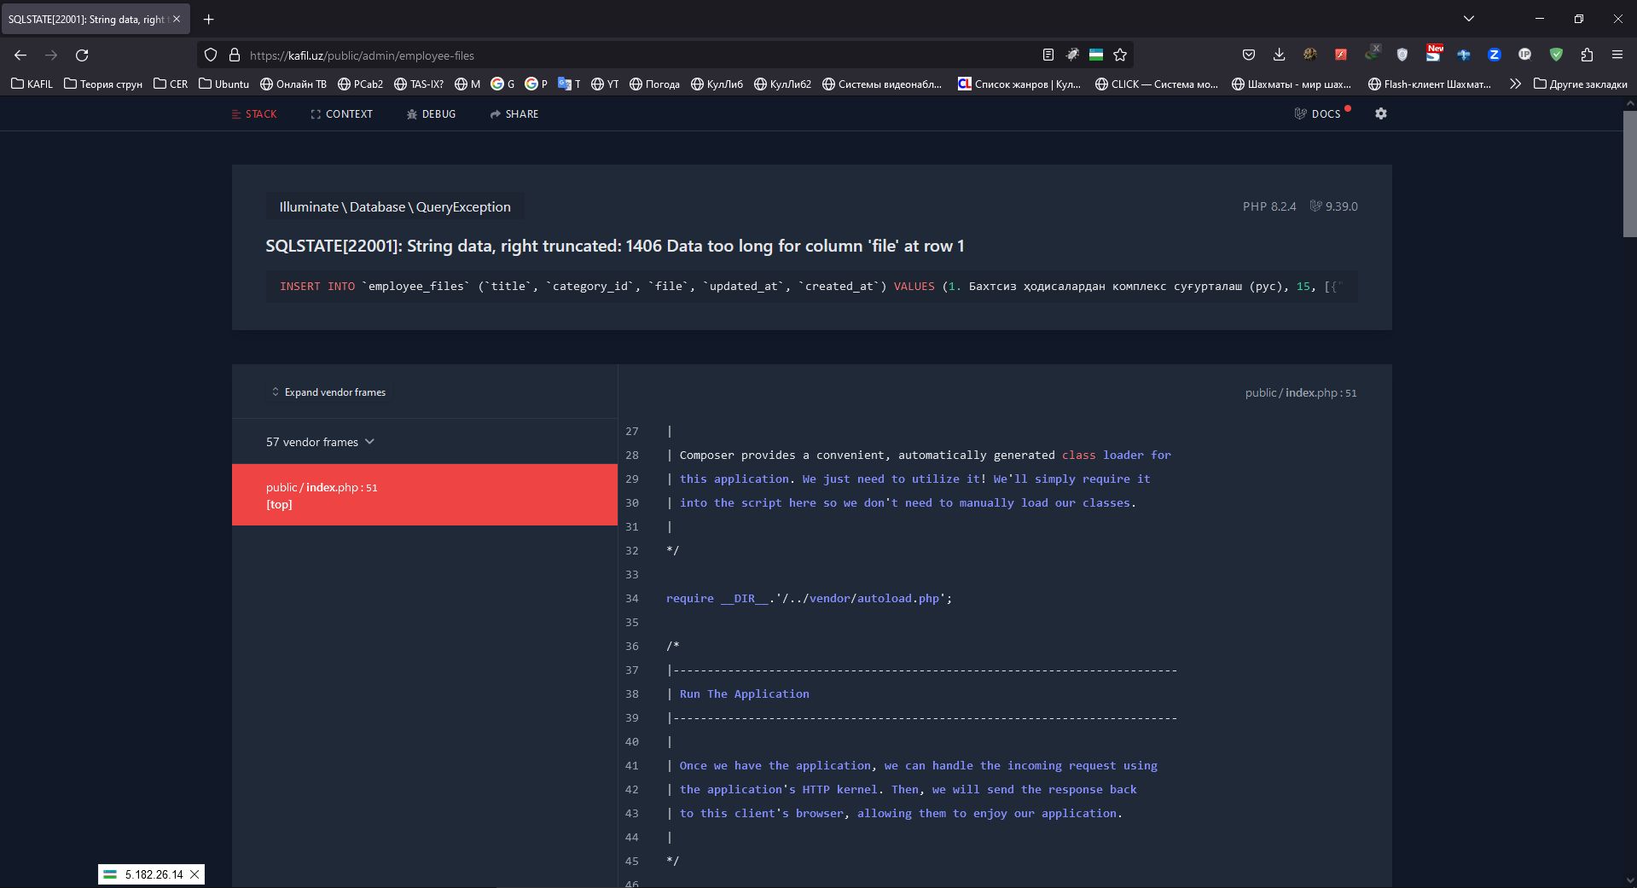The width and height of the screenshot is (1637, 888).
Task: Close the SQLSTATE error tab
Action: pos(177,19)
